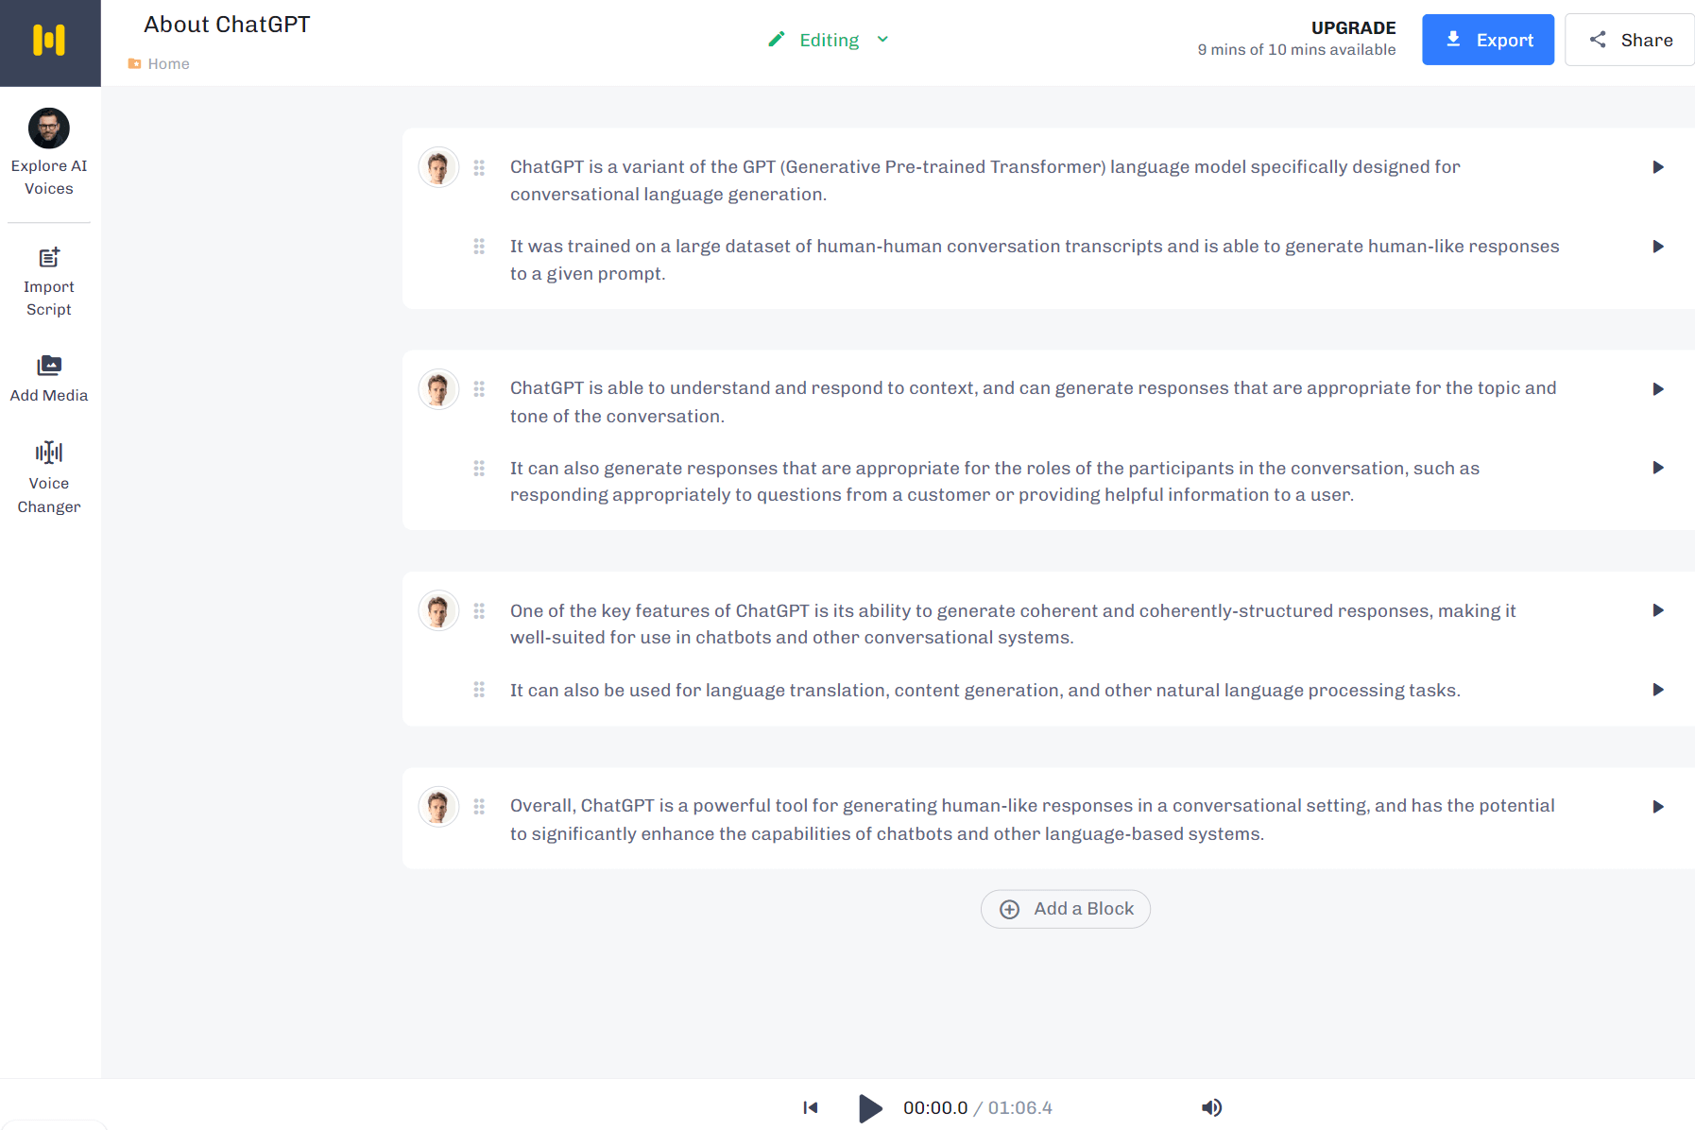
Task: Click the Export button
Action: coord(1488,40)
